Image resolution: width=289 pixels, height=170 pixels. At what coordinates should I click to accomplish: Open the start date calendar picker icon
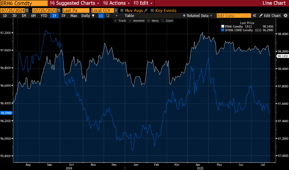pos(27,11)
